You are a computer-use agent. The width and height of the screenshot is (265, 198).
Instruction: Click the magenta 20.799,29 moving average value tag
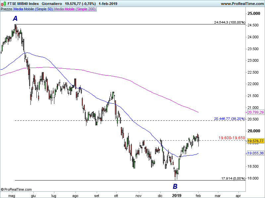pos(255,112)
